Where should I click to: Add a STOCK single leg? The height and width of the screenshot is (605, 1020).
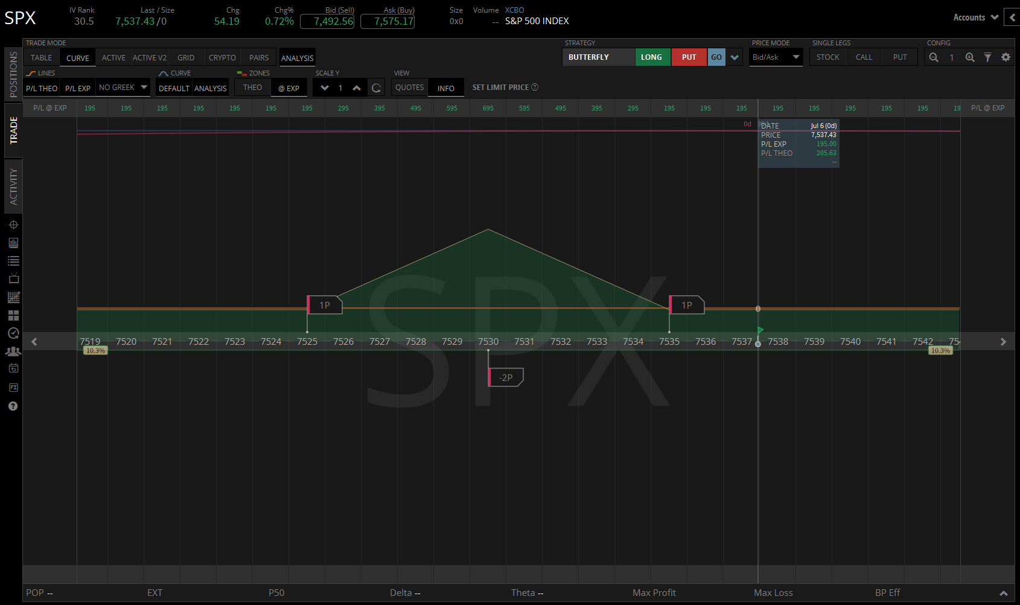(827, 57)
